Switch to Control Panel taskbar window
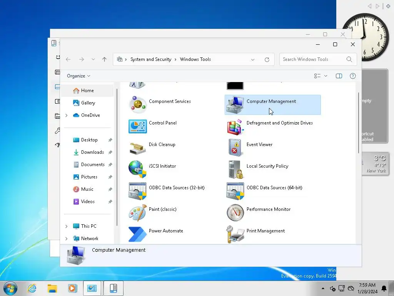 coord(92,288)
